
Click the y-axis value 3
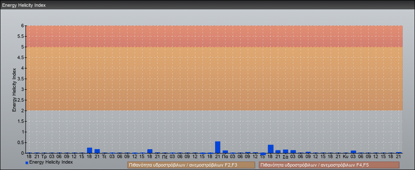click(x=23, y=89)
